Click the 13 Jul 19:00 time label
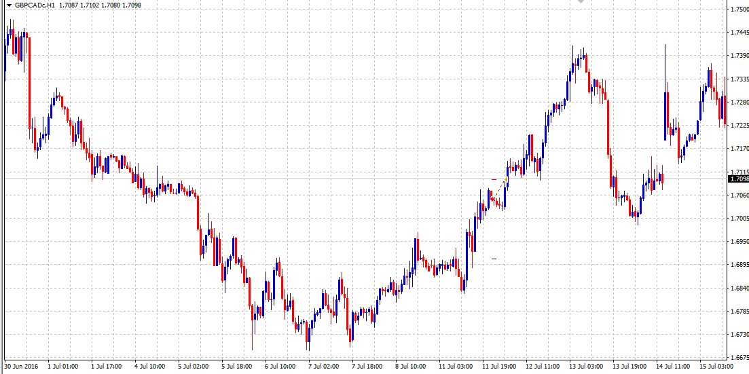This screenshot has height=374, width=749. [630, 367]
